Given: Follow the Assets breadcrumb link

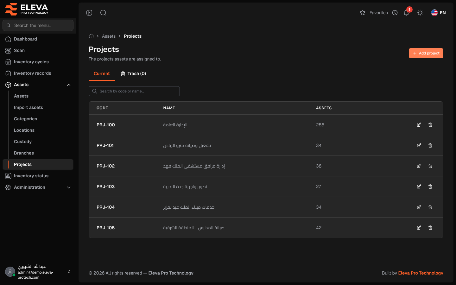Looking at the screenshot, I should pyautogui.click(x=109, y=36).
